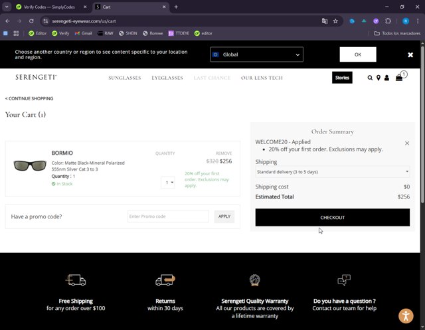Click the Free Shipping truck icon
Screen dimensions: 425x330
click(76, 280)
